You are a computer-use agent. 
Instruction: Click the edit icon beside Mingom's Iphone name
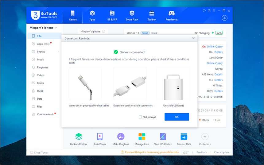[x=103, y=32]
